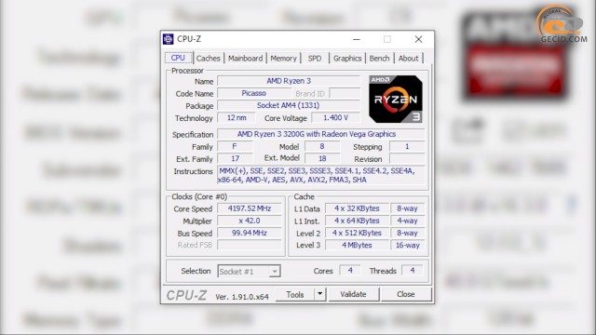Click the 1.400 V core voltage value
This screenshot has height=335, width=596.
tap(335, 118)
